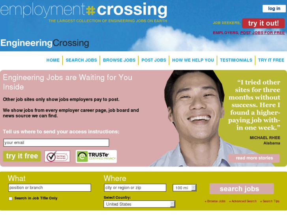Click the EngineeringCrossing logo
The image size is (287, 215).
(45, 43)
